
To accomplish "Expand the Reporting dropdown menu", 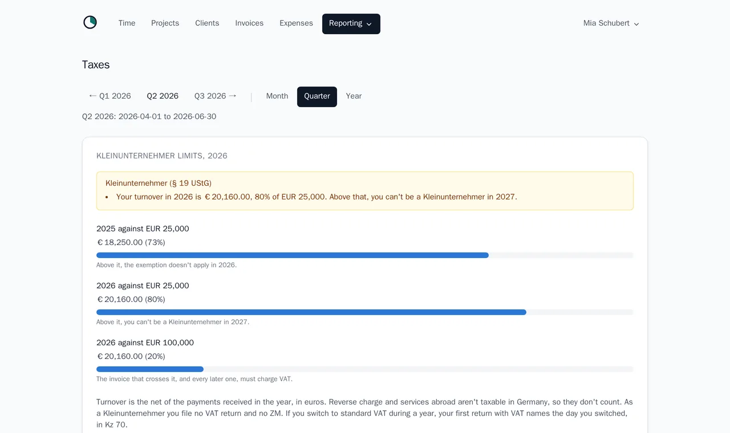I will click(351, 24).
